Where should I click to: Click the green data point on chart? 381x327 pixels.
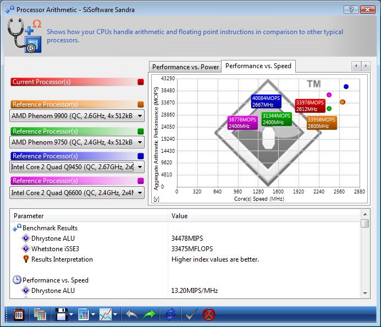pos(329,109)
